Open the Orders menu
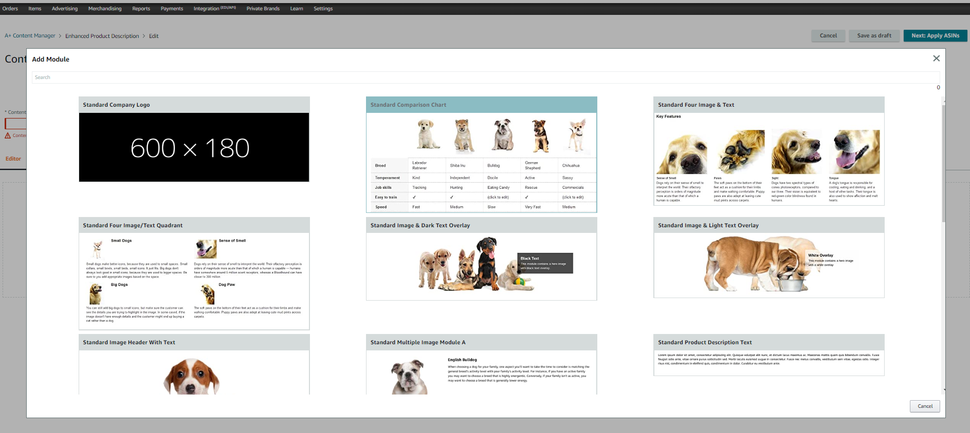Image resolution: width=970 pixels, height=433 pixels. pyautogui.click(x=10, y=9)
